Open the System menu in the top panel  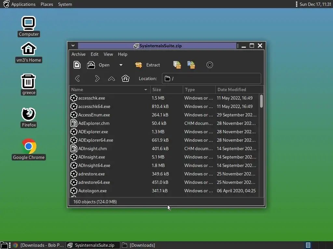click(x=65, y=4)
